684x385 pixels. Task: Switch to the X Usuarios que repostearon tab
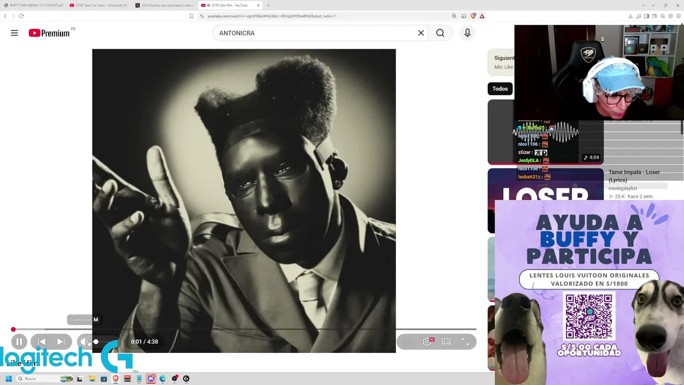(164, 5)
